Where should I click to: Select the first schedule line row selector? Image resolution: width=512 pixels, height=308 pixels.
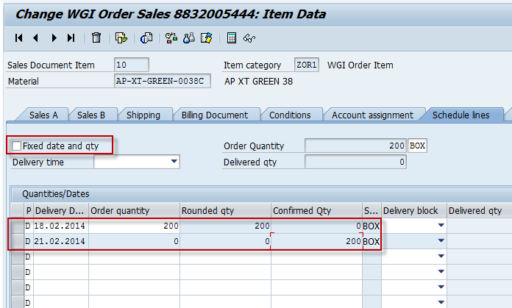(18, 226)
